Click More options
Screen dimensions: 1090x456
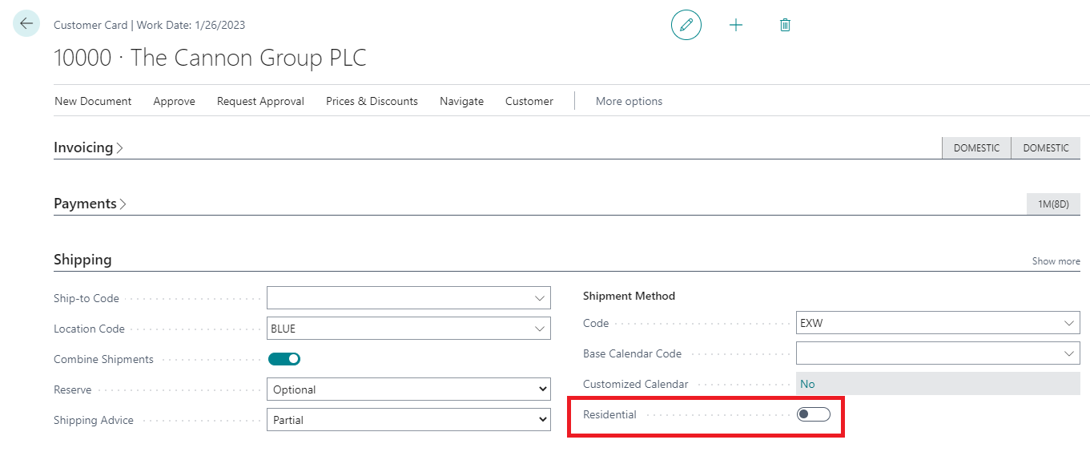click(629, 101)
